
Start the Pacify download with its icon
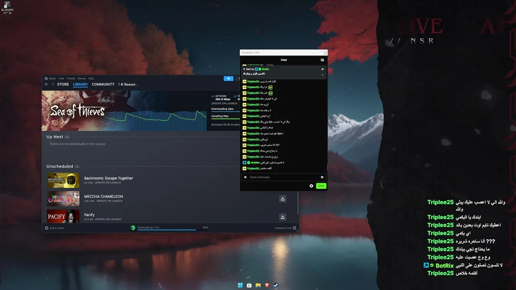(283, 217)
